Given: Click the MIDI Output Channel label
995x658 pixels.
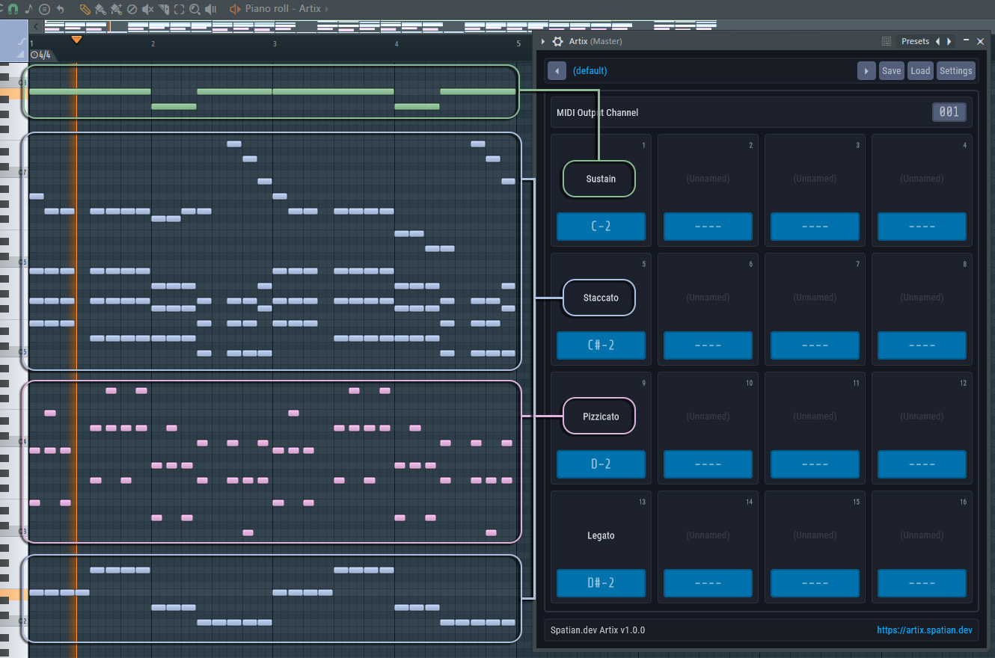Looking at the screenshot, I should click(x=598, y=113).
